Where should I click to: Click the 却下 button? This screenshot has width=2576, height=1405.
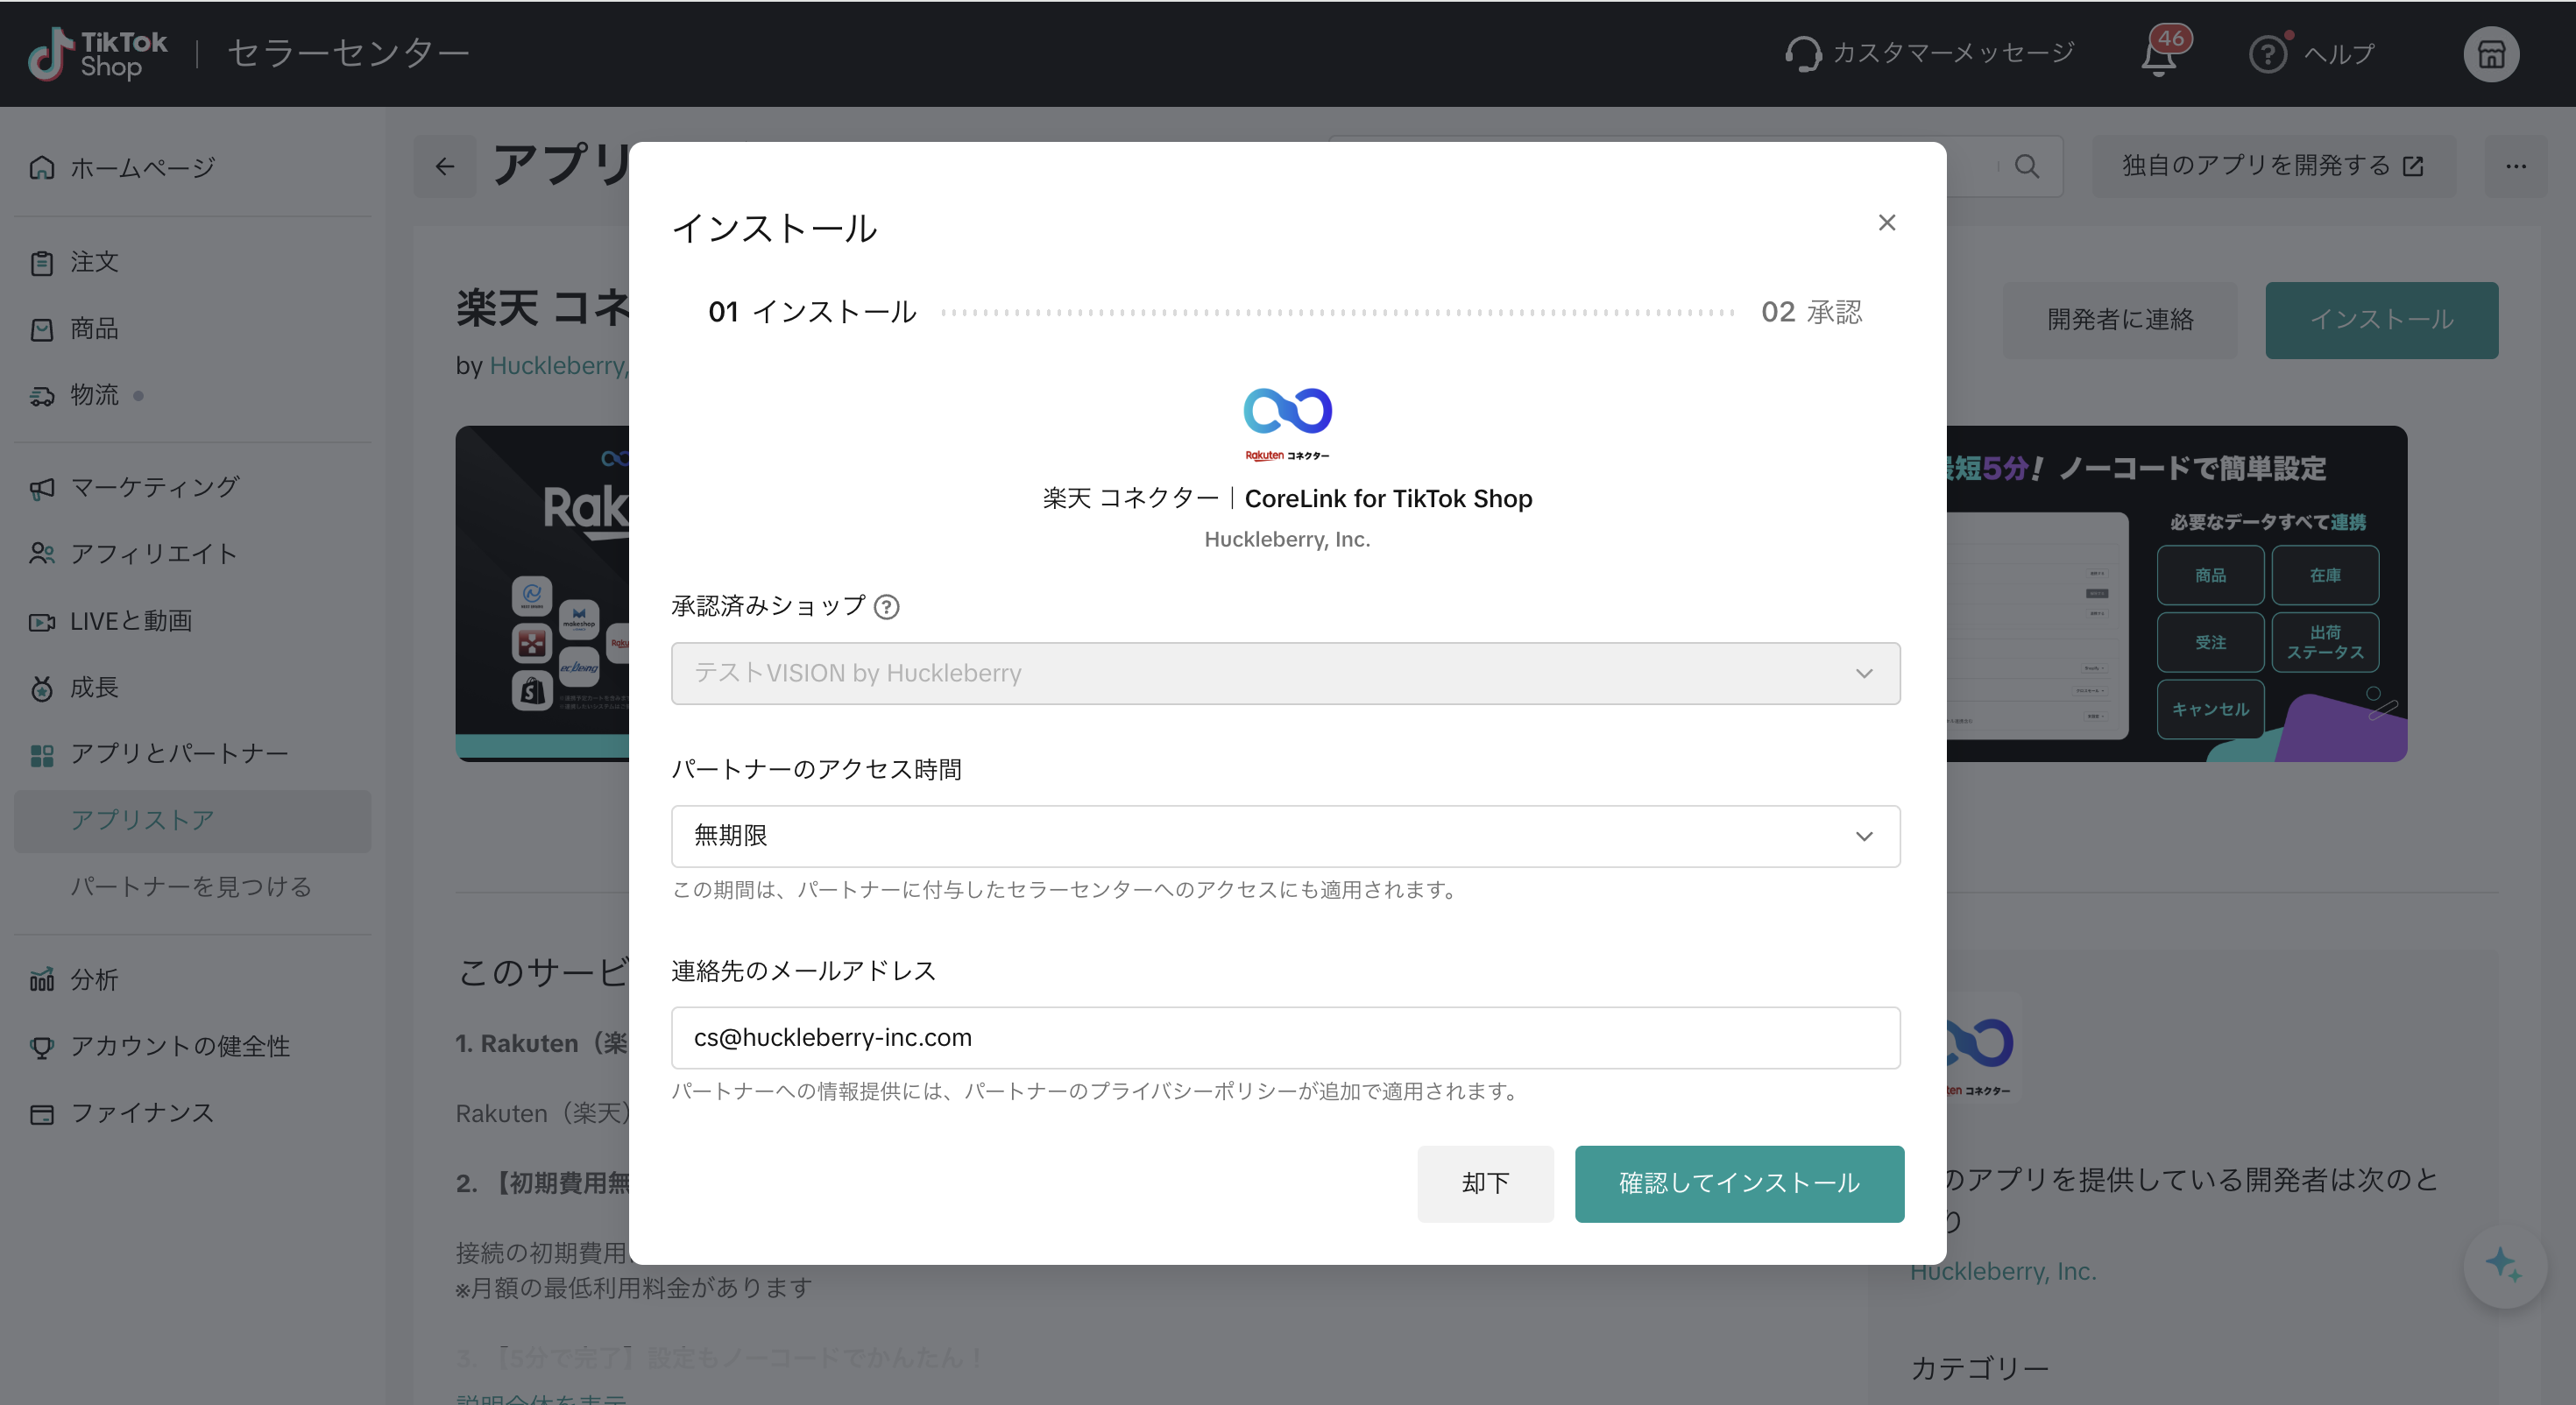point(1484,1183)
